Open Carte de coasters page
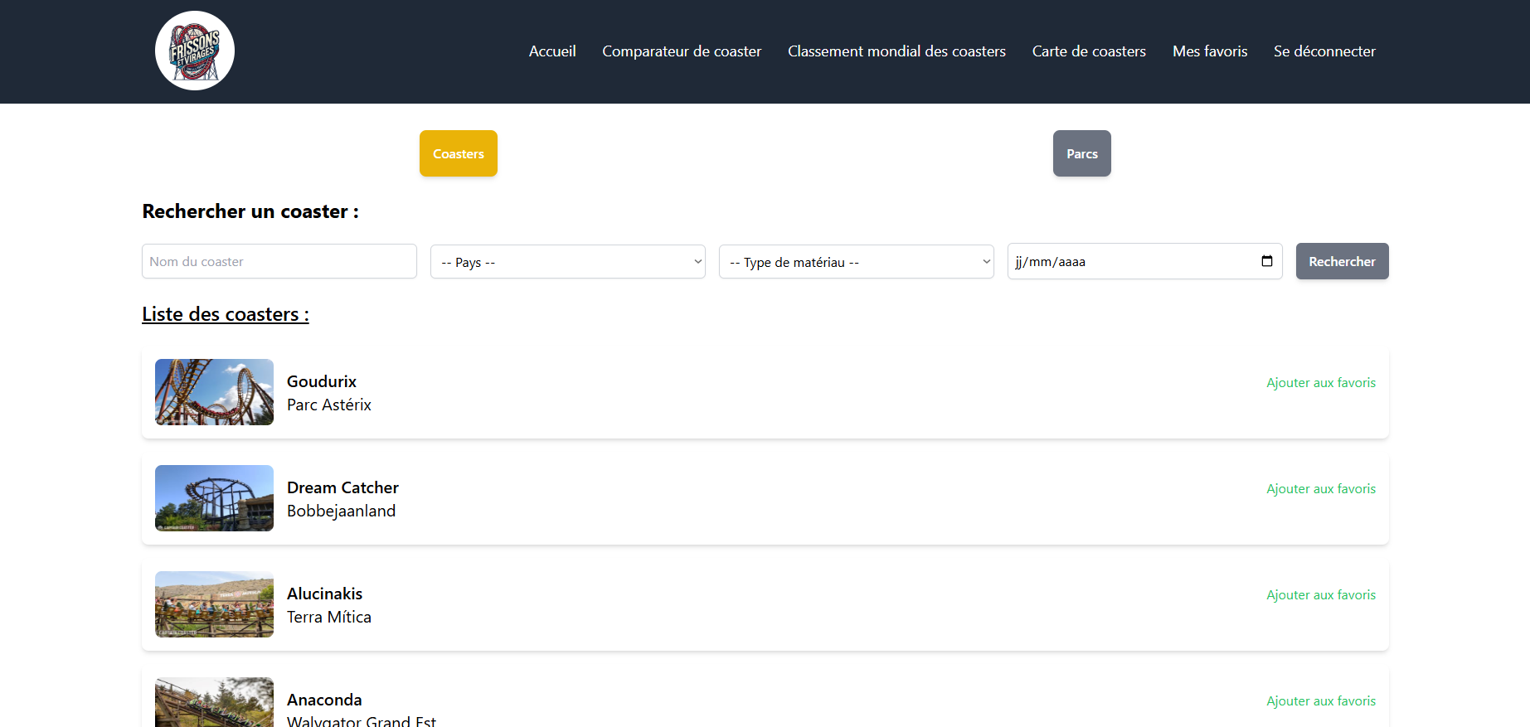 (x=1089, y=51)
